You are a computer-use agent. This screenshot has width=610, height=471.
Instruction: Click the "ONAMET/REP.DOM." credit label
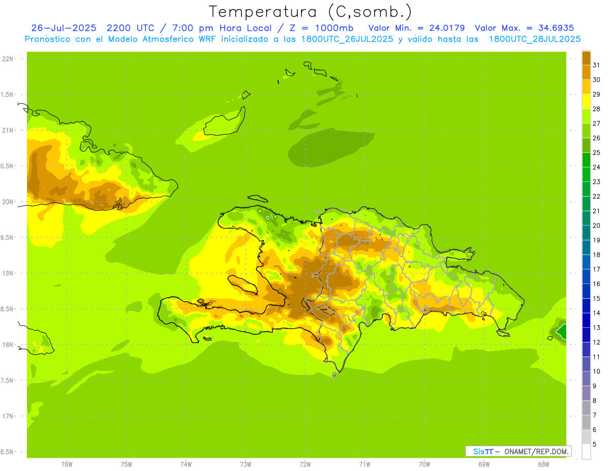(x=535, y=451)
